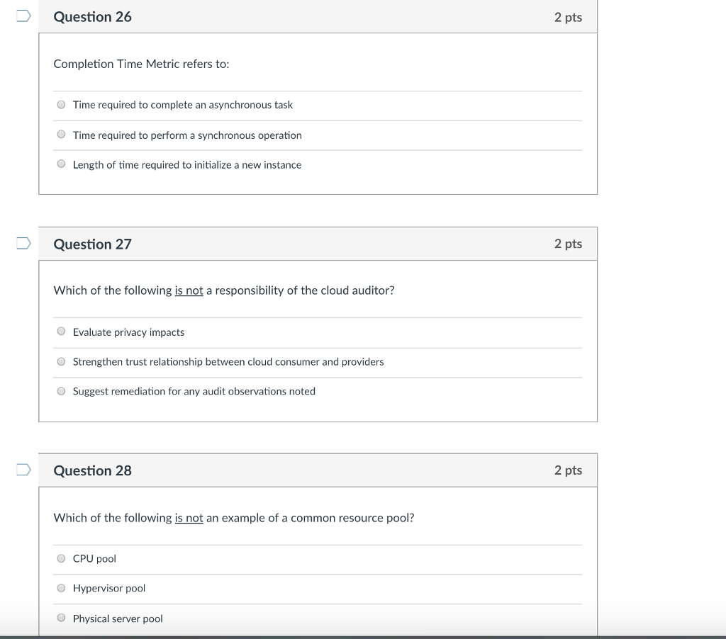Flag Question 27 for review
726x639 pixels.
tap(23, 244)
